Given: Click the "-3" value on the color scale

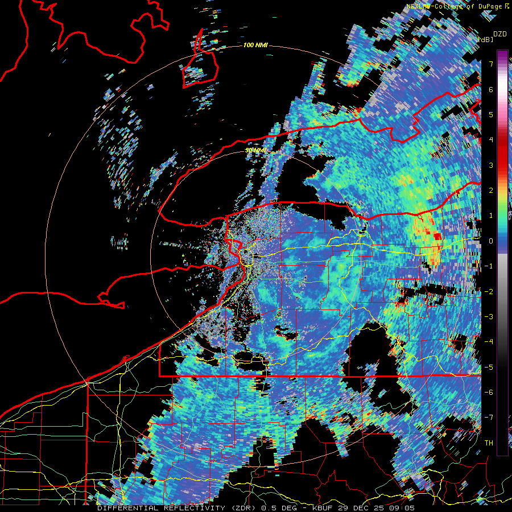Looking at the screenshot, I should pos(489,317).
